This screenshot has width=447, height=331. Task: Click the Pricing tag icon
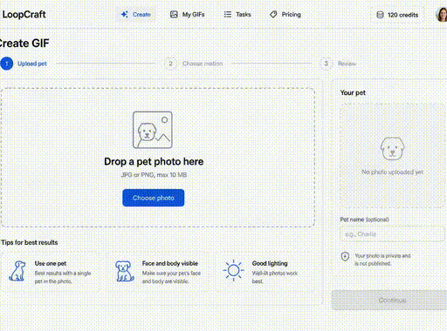pos(273,14)
